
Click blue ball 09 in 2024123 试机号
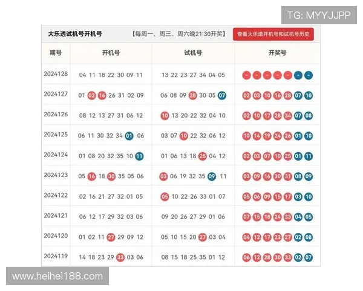212,176
